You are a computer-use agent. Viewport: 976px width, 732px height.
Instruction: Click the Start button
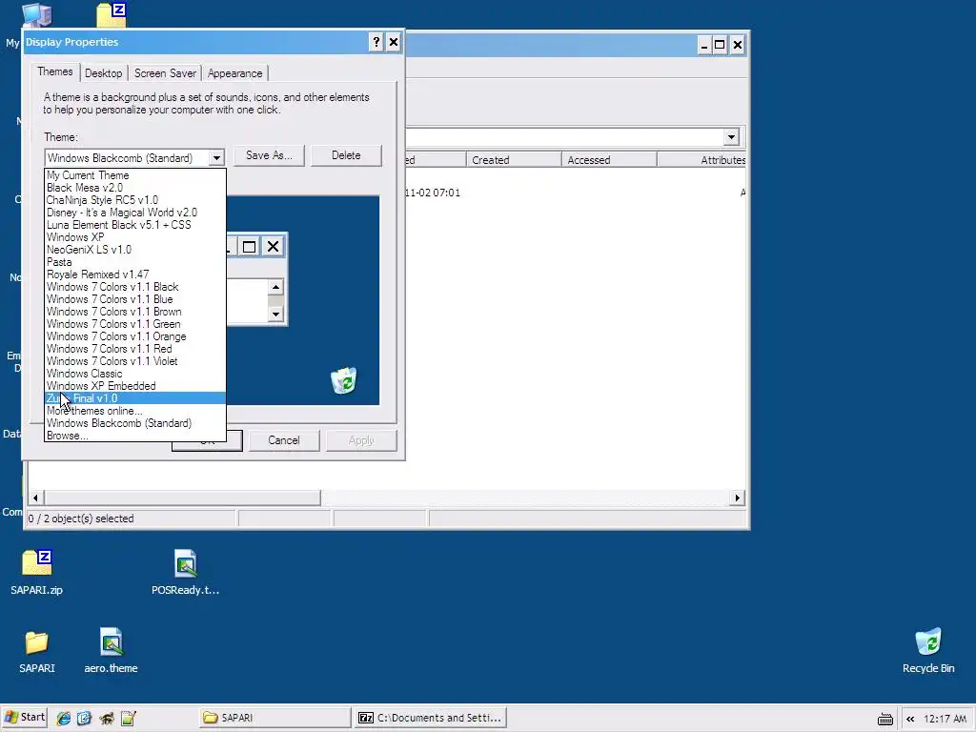tap(25, 717)
